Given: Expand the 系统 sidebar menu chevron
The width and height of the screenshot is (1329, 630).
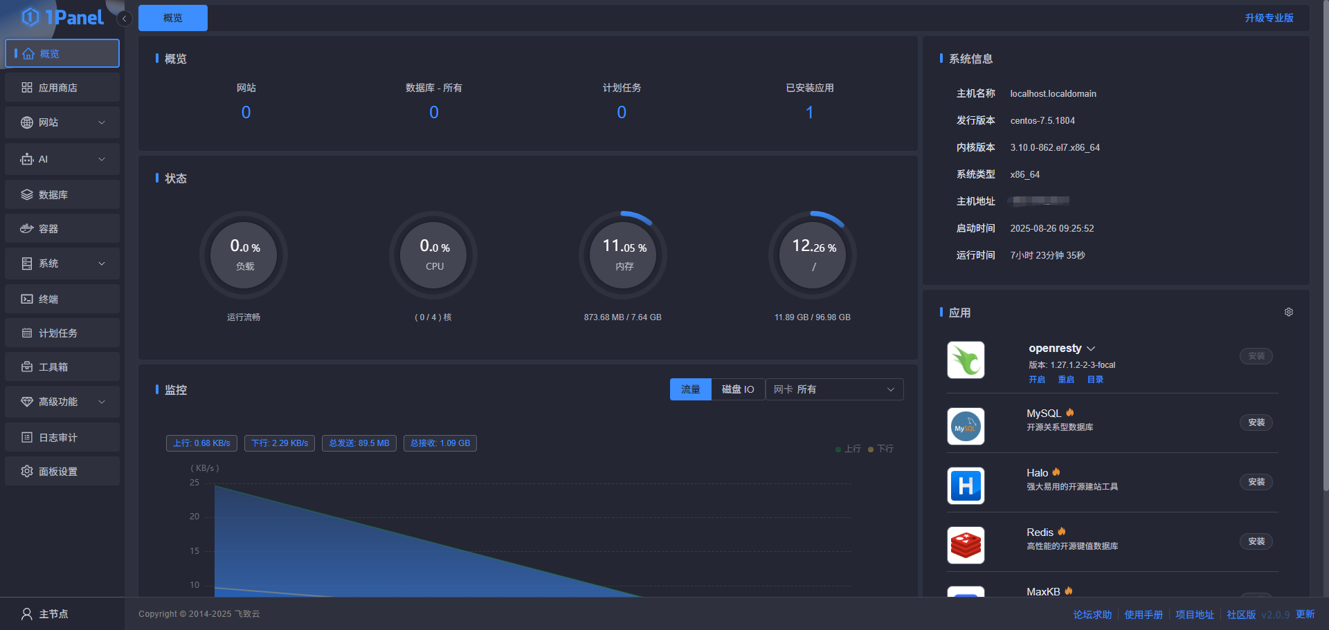Looking at the screenshot, I should [x=102, y=263].
